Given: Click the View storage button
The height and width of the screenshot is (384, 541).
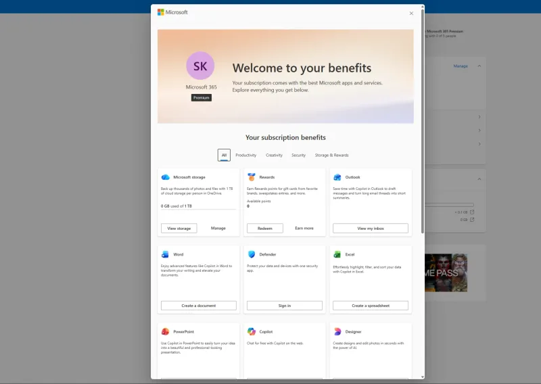Looking at the screenshot, I should [179, 228].
